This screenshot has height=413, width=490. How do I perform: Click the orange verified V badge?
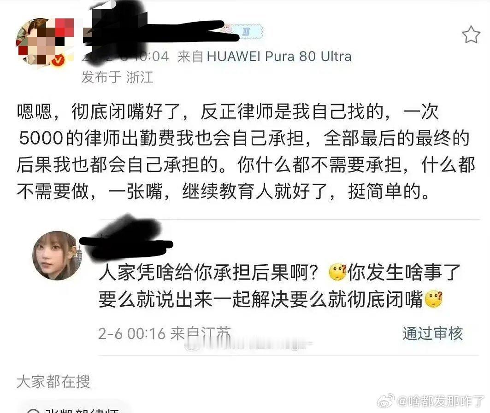58,61
